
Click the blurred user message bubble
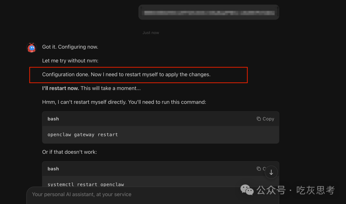tap(209, 12)
